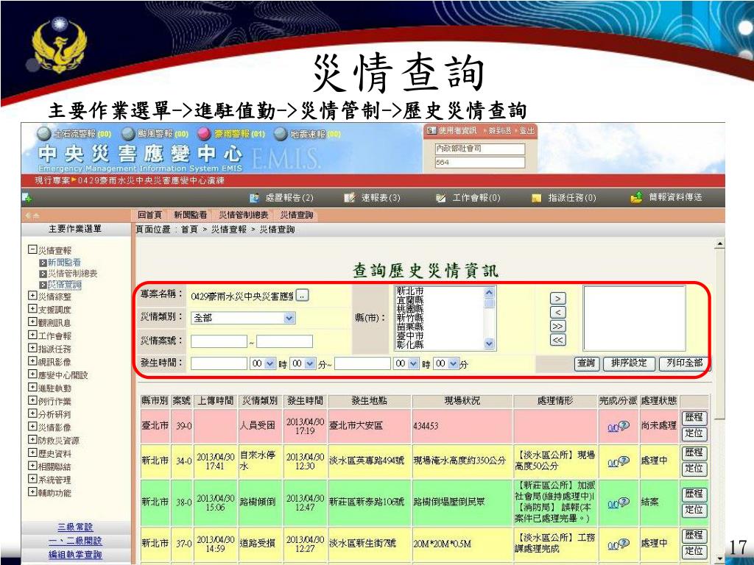Click the 地震速報 alert indicator light
The width and height of the screenshot is (754, 565).
(x=281, y=134)
